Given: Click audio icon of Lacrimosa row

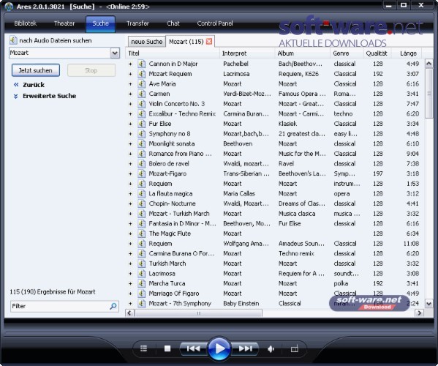Looking at the screenshot, I should click(x=142, y=274).
